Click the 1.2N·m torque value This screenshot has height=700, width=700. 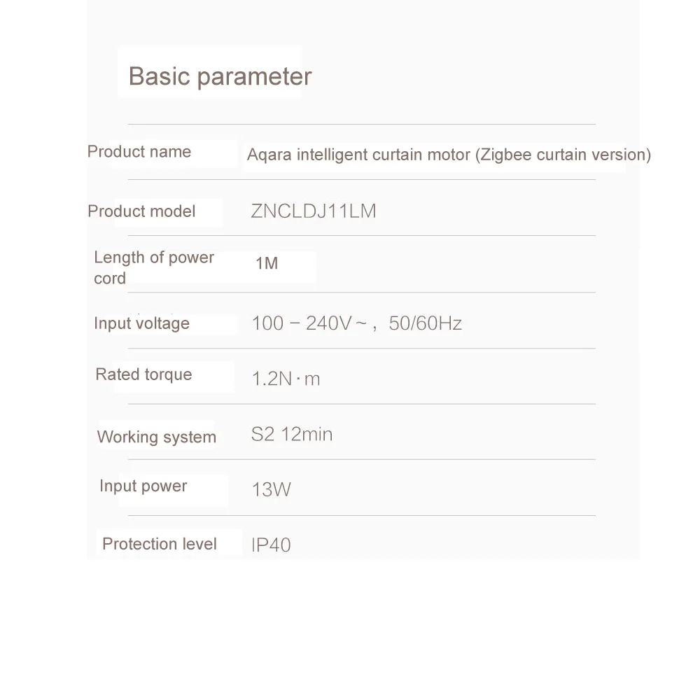286,379
